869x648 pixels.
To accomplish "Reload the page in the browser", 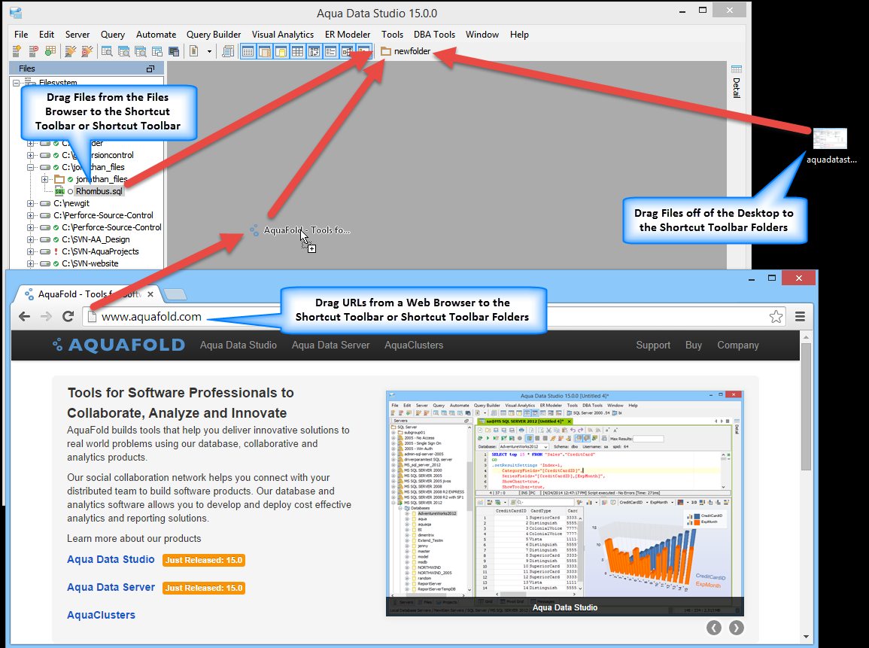I will coord(68,317).
